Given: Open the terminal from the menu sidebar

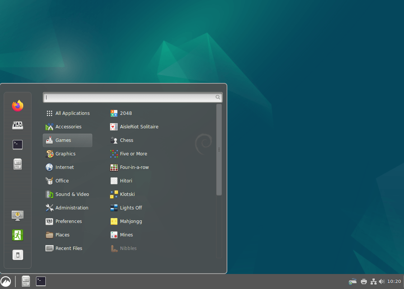Looking at the screenshot, I should (17, 144).
